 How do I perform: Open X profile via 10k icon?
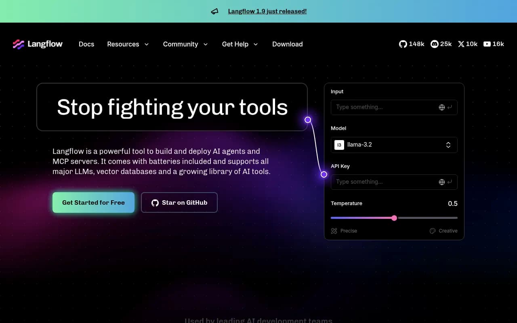tap(461, 44)
